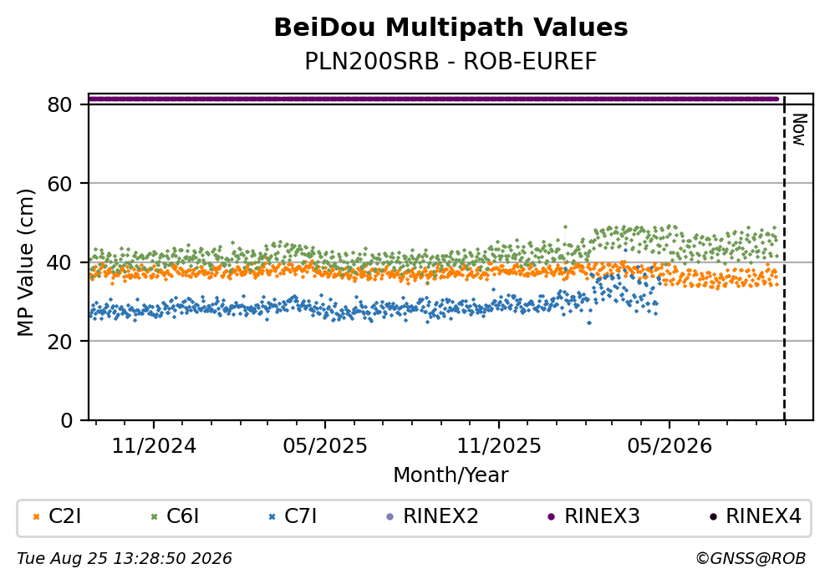Click the RINEX4 black legend dot
The width and height of the screenshot is (830, 584).
click(x=713, y=517)
